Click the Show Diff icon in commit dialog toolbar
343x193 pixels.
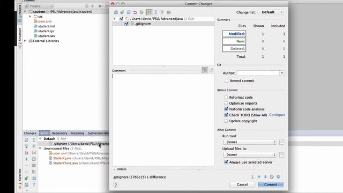pos(141,12)
